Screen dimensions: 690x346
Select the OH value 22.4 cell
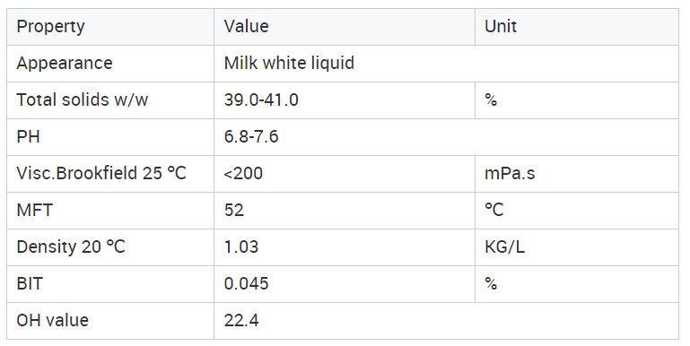click(x=446, y=321)
